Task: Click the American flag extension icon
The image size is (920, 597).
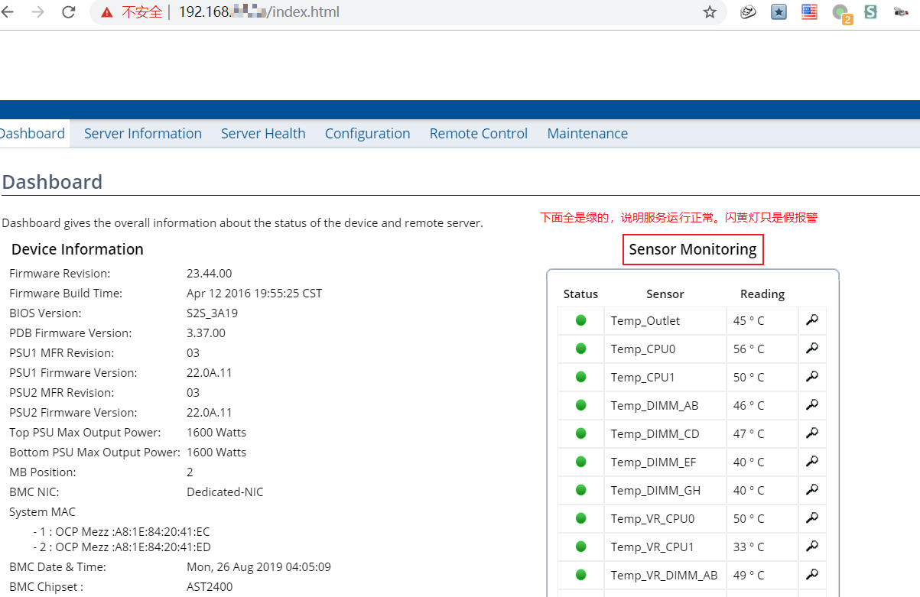Action: click(809, 11)
